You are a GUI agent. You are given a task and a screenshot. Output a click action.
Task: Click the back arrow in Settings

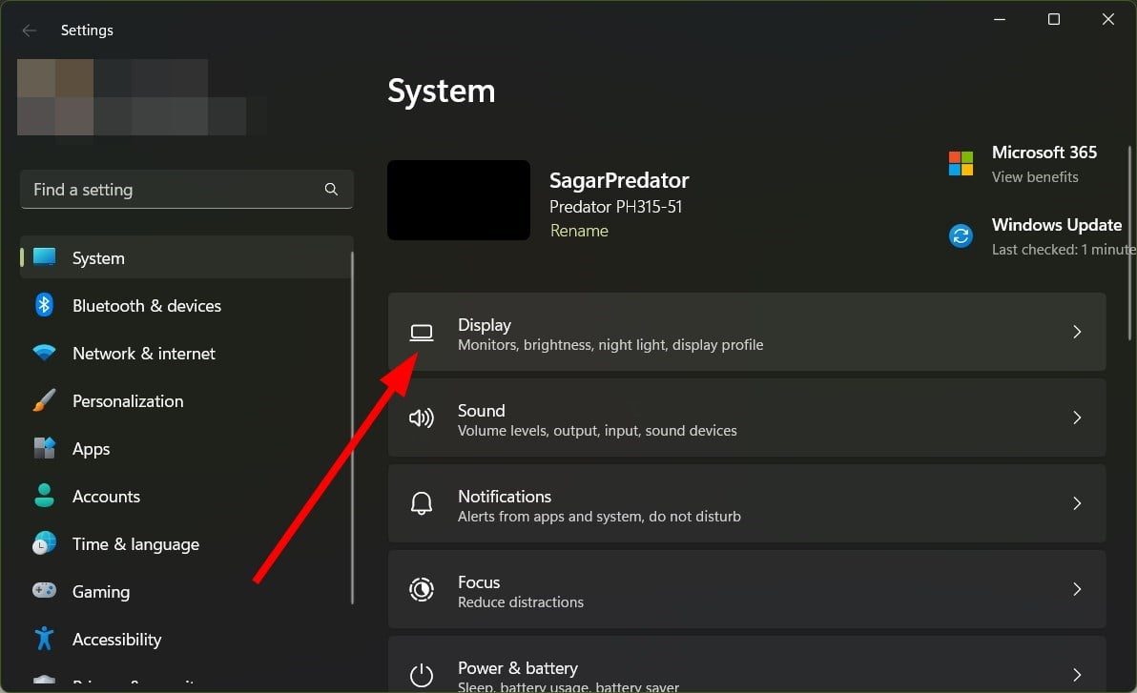coord(29,30)
